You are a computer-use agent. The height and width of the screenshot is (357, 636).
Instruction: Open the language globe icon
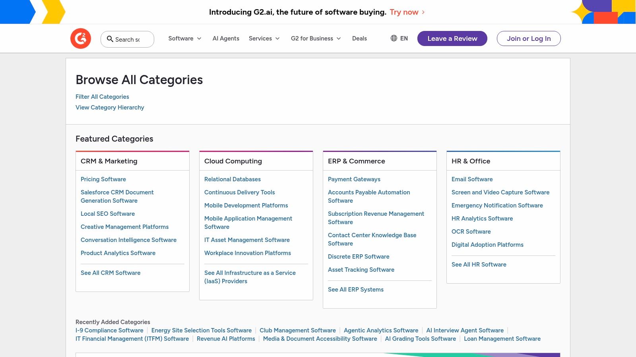point(394,38)
